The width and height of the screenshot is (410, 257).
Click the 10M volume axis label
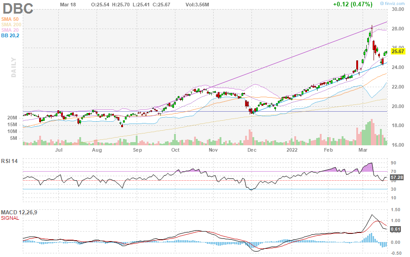click(12, 131)
